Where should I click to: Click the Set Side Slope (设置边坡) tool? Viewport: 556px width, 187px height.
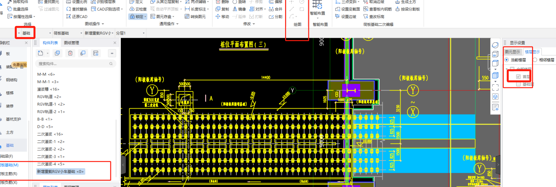346,16
